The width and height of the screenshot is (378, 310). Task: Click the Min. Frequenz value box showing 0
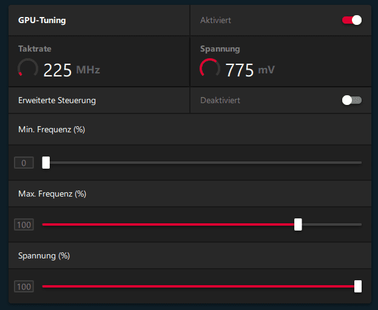(24, 163)
